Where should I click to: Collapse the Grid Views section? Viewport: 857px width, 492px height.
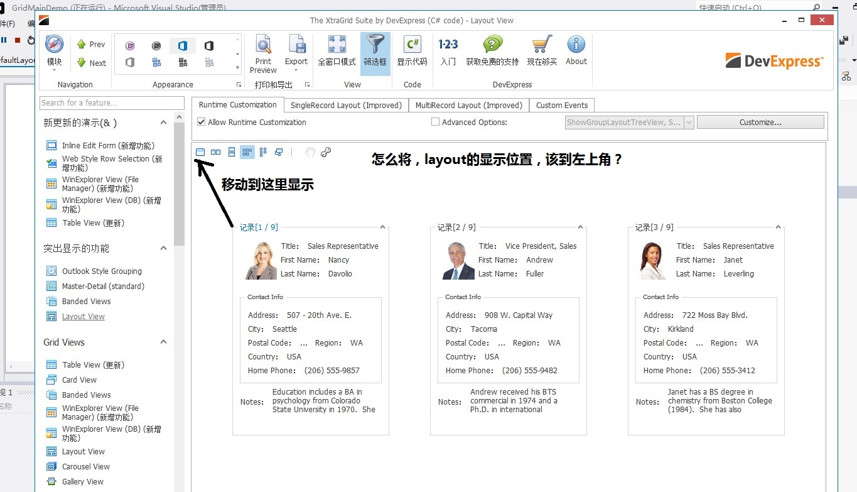pos(163,342)
